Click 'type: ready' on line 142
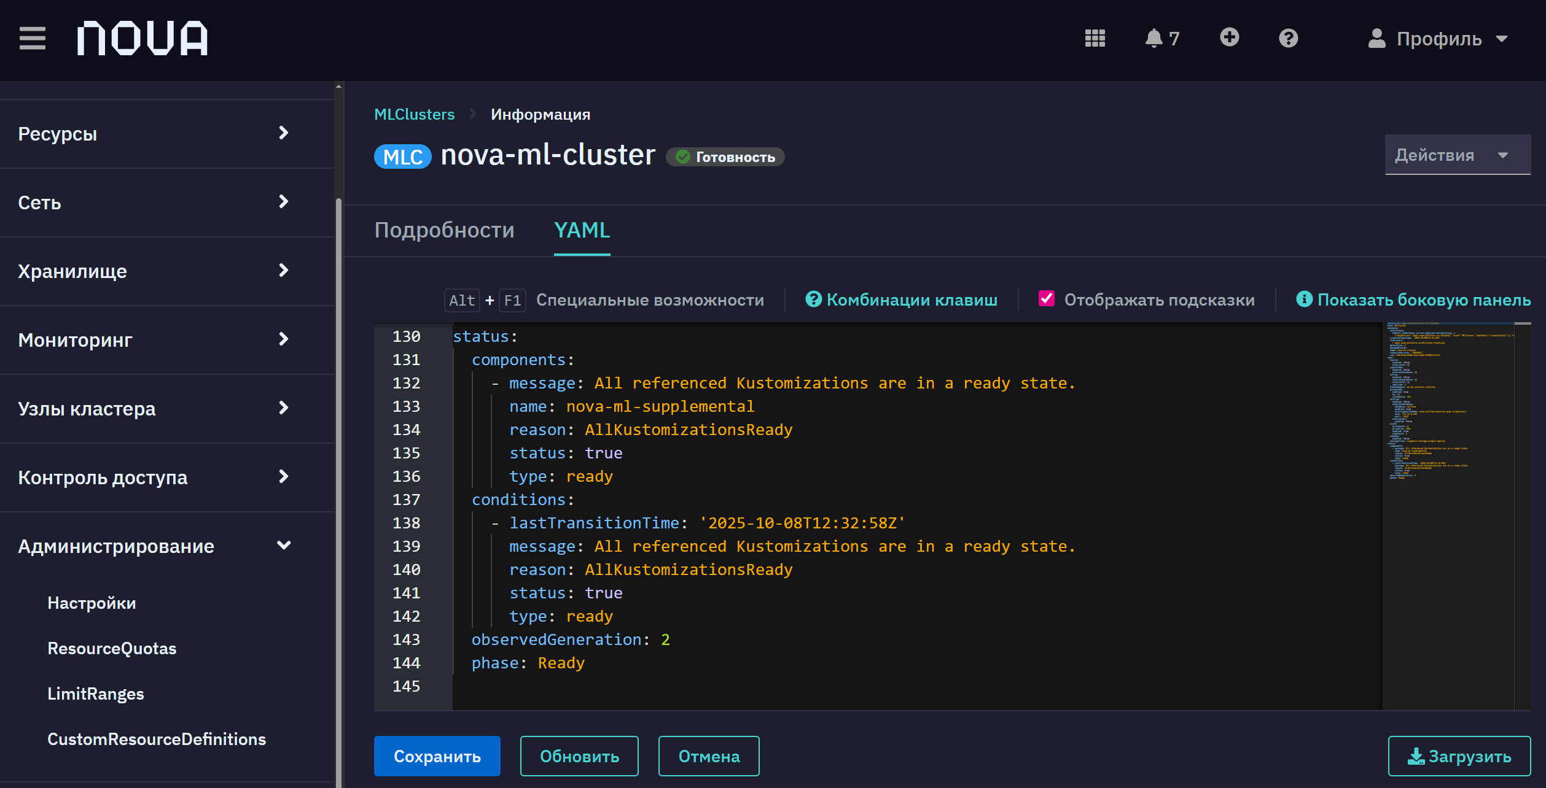This screenshot has height=788, width=1546. point(561,616)
